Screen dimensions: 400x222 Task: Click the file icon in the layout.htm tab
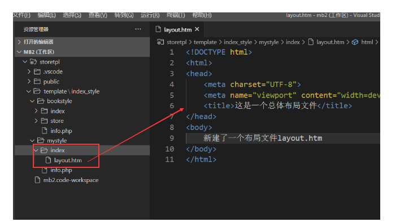[x=158, y=29]
